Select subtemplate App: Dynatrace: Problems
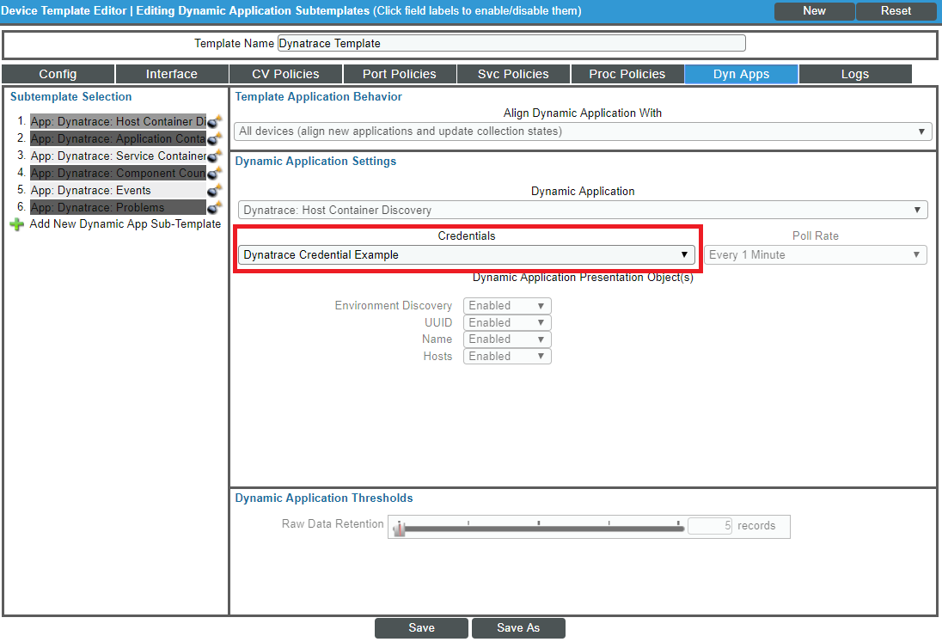 [x=118, y=208]
